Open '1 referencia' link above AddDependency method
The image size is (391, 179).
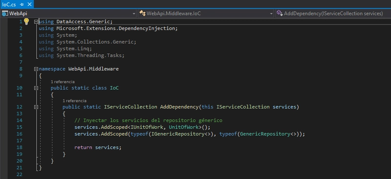pos(75,101)
